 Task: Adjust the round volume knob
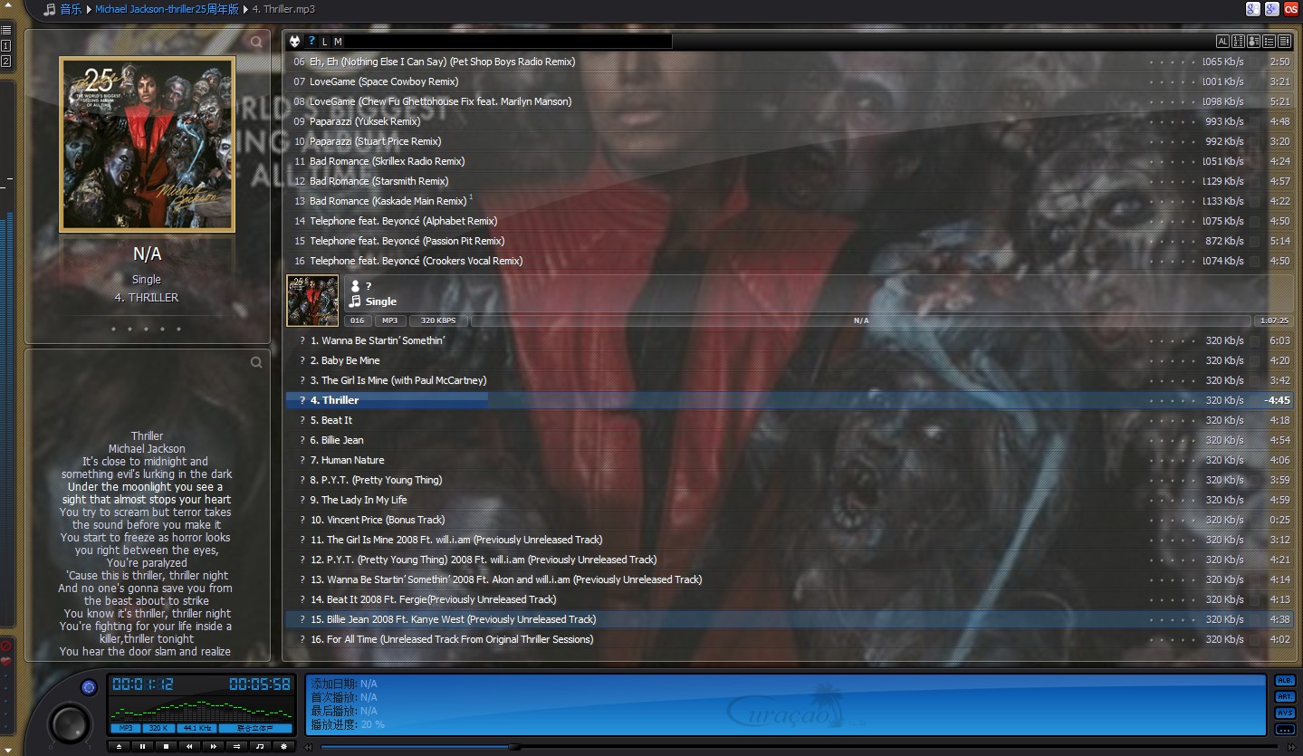[x=70, y=723]
